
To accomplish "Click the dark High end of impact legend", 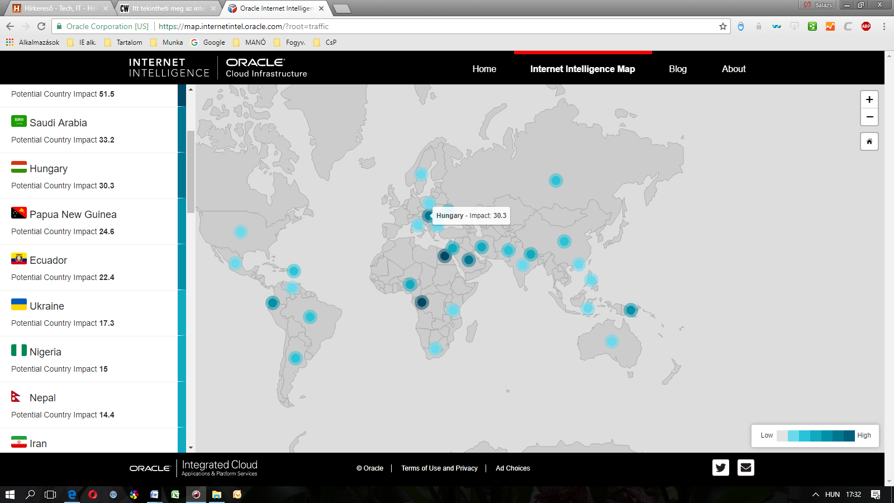I will [x=849, y=436].
